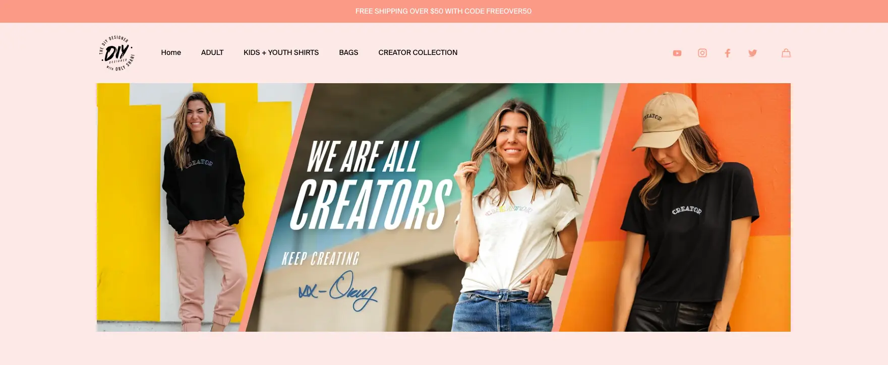
Task: Open the CREATOR COLLECTION menu item
Action: [x=418, y=52]
